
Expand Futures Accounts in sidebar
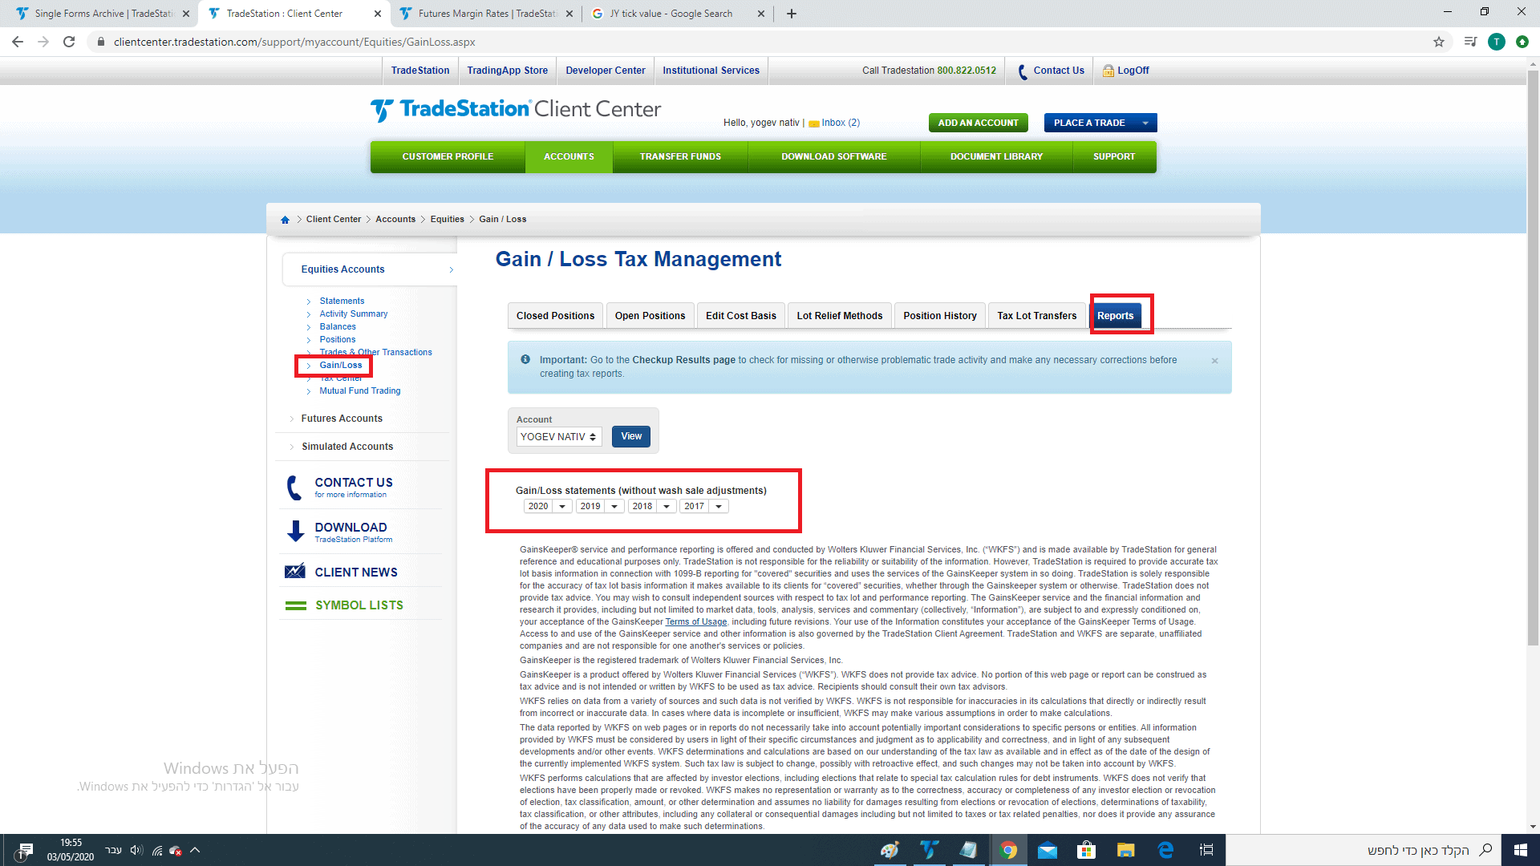click(x=342, y=419)
